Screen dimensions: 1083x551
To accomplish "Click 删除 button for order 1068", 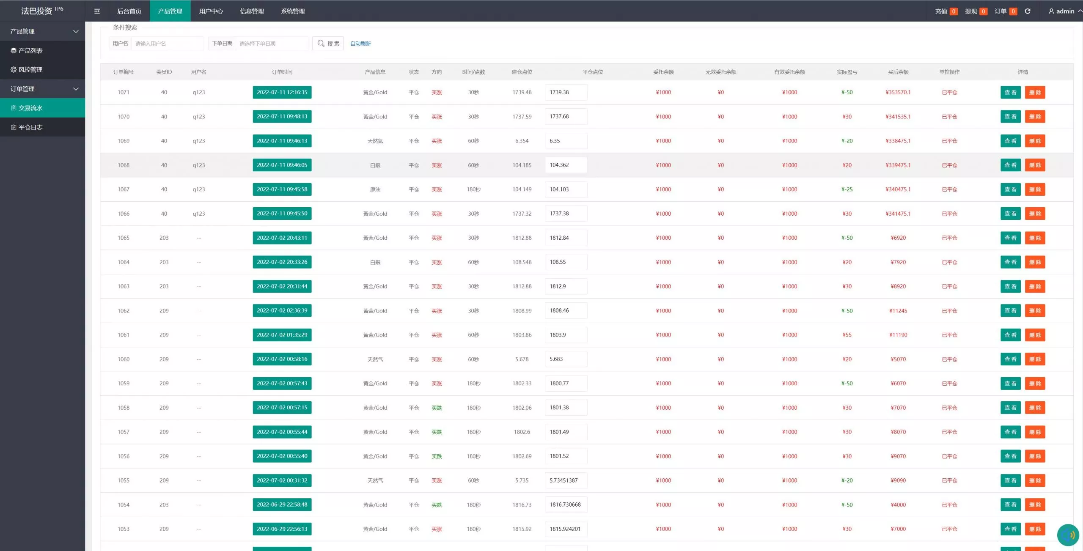I will tap(1035, 165).
